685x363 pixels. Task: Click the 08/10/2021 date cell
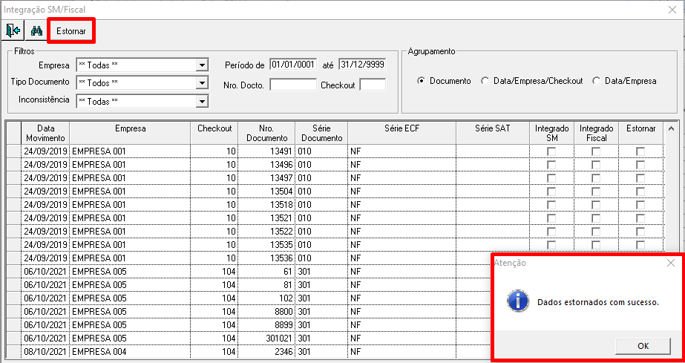45,352
